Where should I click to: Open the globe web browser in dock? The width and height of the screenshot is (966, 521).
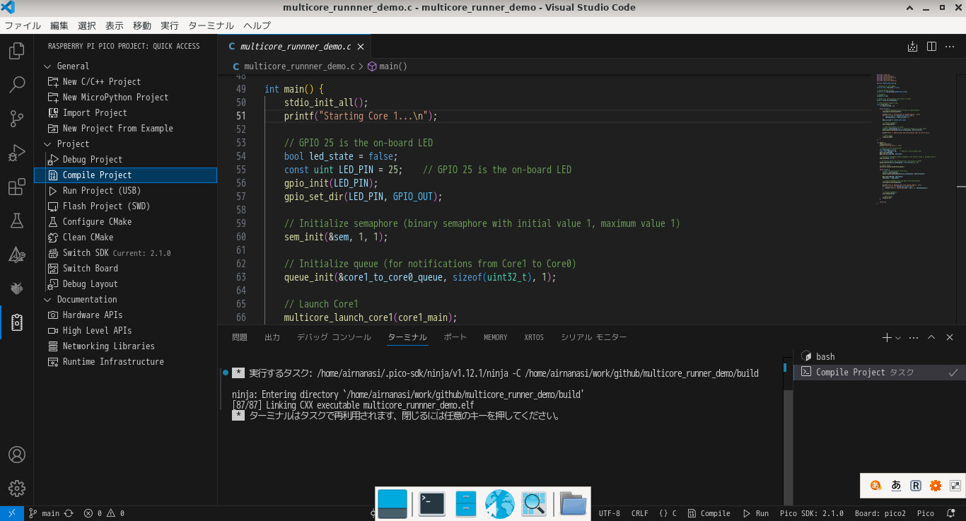pos(500,503)
